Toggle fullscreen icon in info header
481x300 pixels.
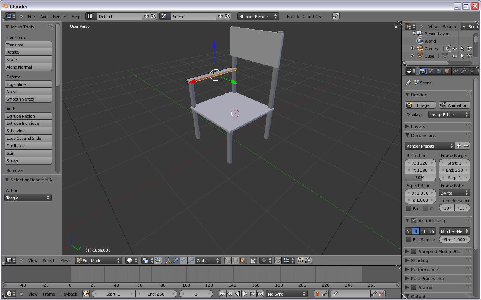tap(336, 16)
